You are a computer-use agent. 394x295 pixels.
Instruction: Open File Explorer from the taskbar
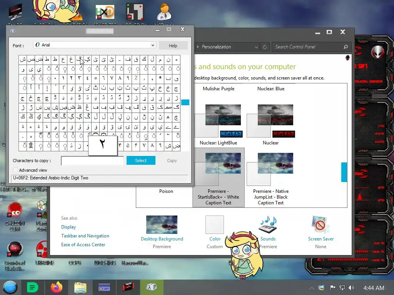(80, 287)
